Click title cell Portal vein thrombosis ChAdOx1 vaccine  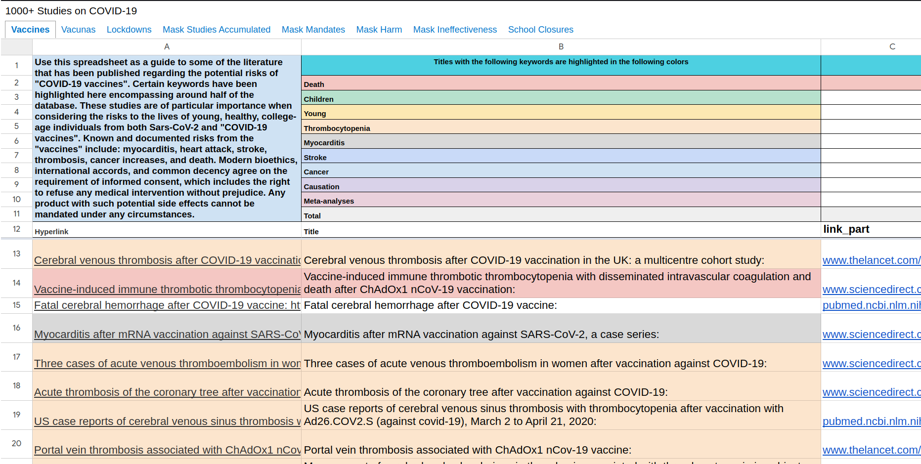pyautogui.click(x=561, y=444)
